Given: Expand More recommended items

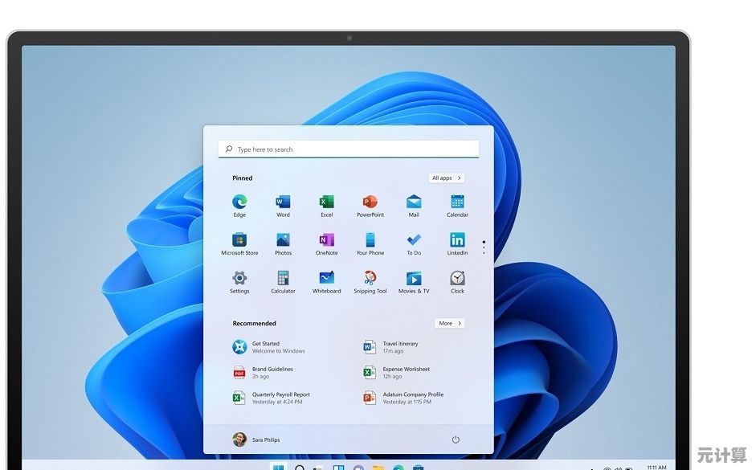Looking at the screenshot, I should click(450, 323).
